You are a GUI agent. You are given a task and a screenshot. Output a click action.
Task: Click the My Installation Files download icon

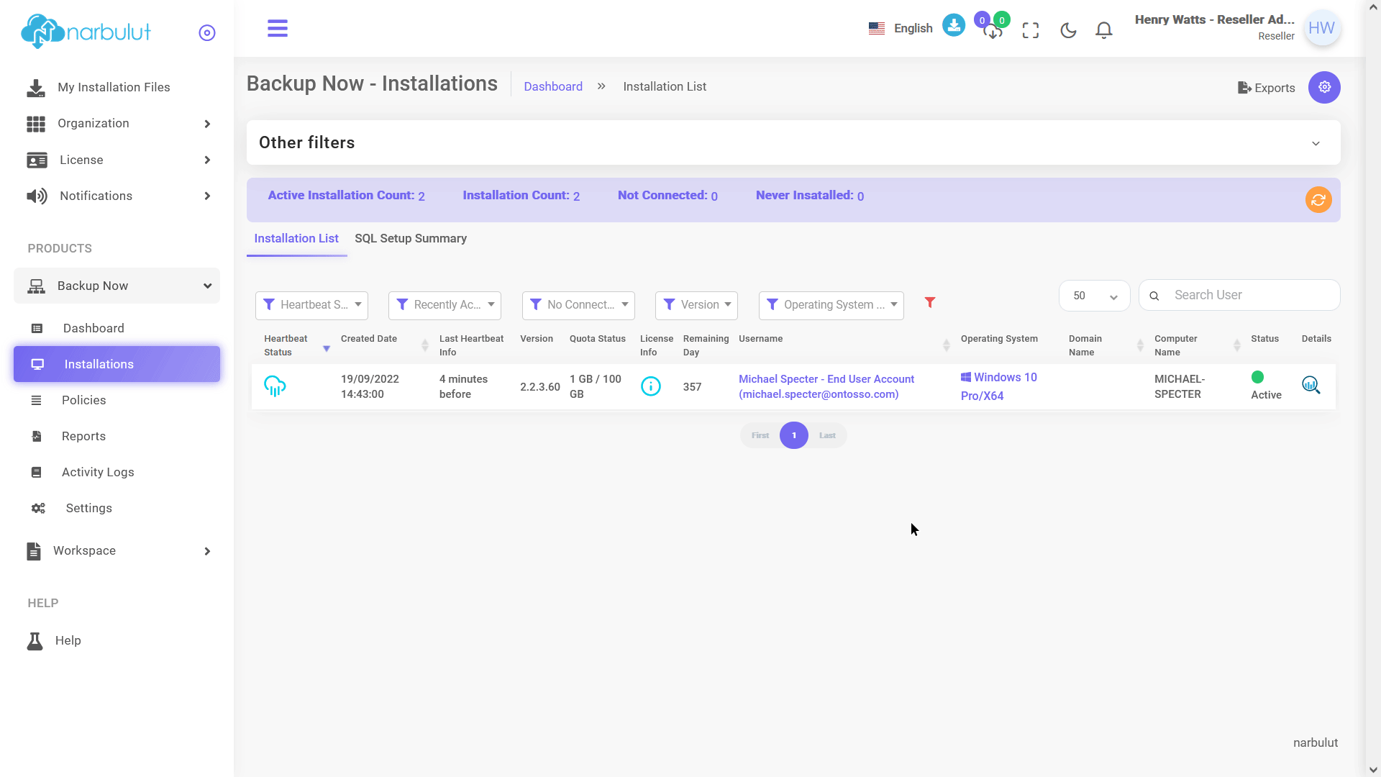[x=35, y=88]
